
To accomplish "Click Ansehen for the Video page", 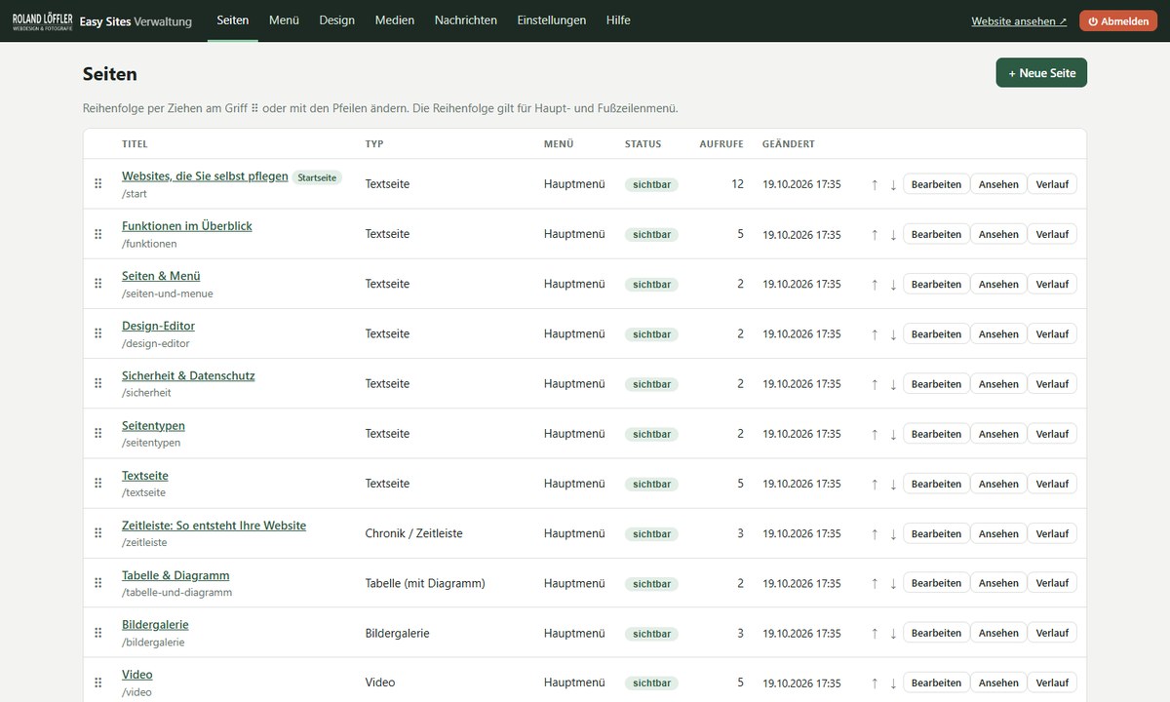I will pos(998,682).
